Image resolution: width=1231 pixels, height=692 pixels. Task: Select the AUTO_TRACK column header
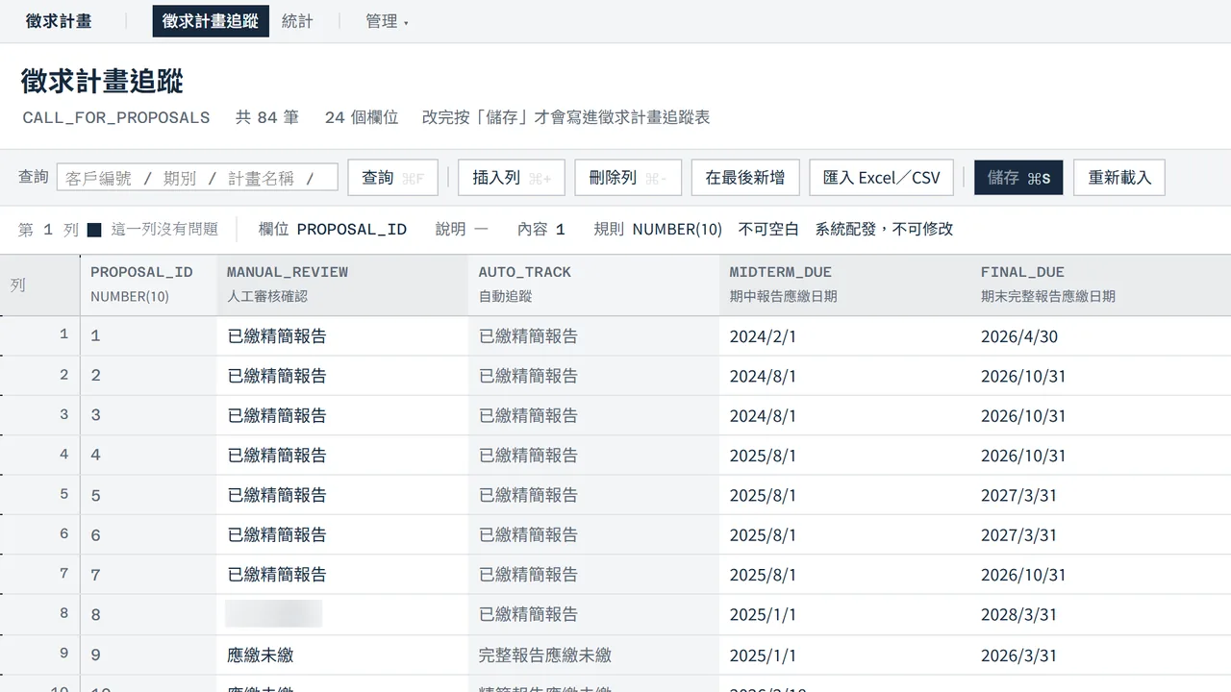tap(594, 284)
